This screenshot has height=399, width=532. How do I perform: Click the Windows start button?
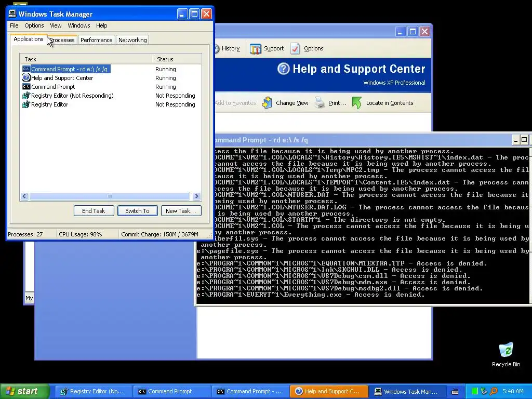(x=25, y=391)
